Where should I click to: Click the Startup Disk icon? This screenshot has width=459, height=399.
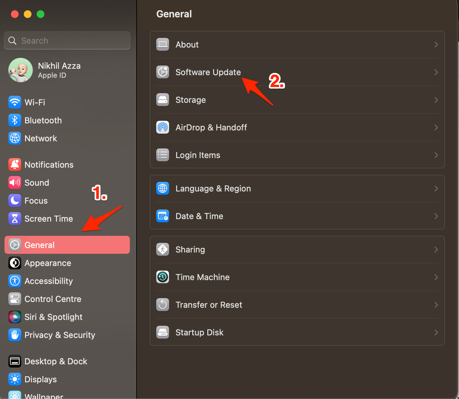point(163,332)
